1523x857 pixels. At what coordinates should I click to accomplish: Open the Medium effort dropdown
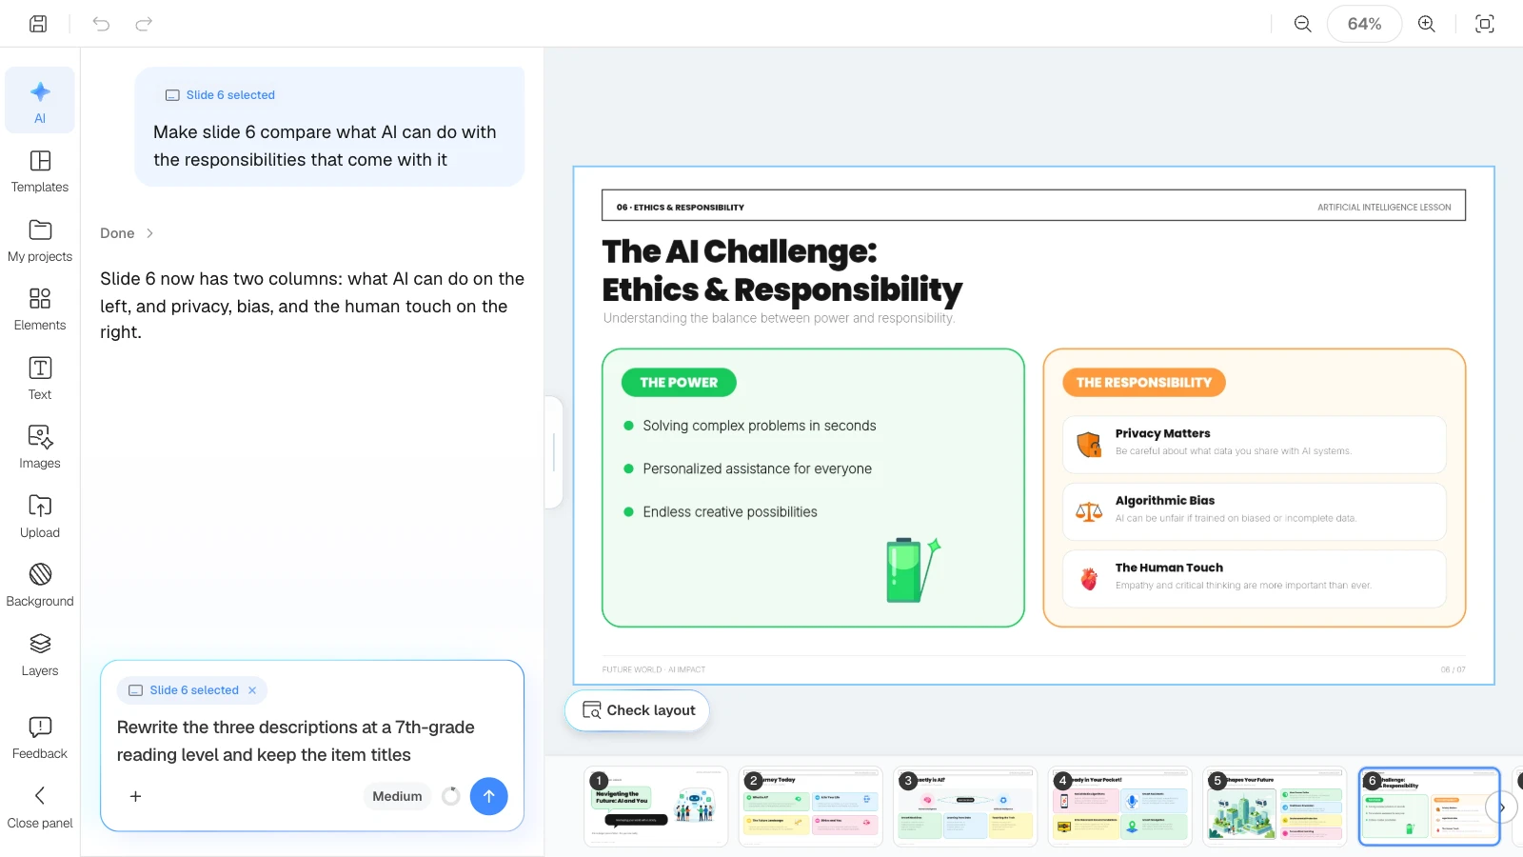(x=397, y=796)
